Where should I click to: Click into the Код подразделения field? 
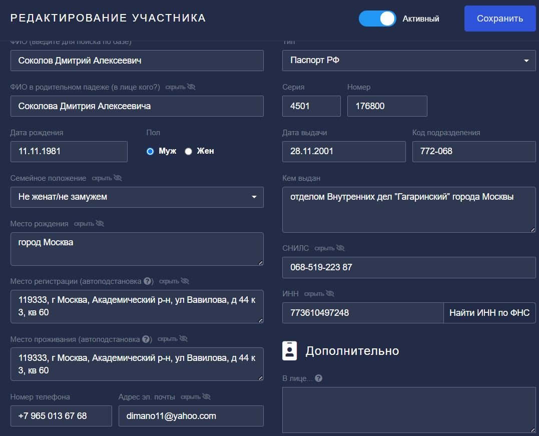[473, 151]
